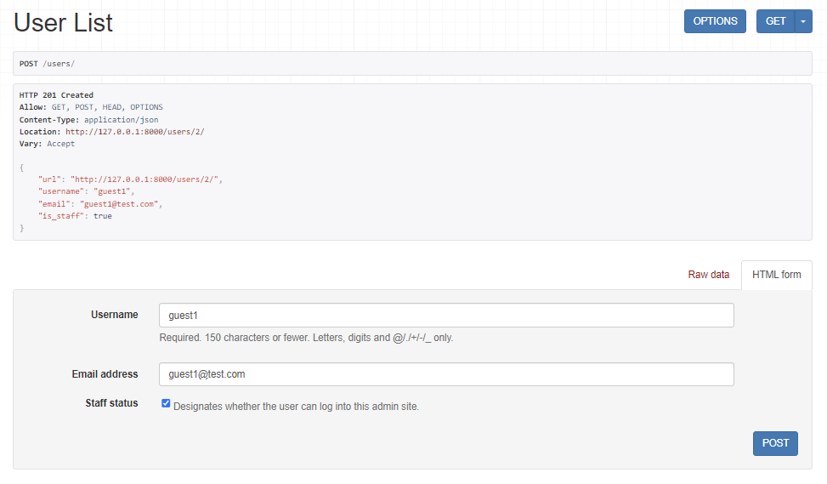Click the Allow header methods line
The width and height of the screenshot is (827, 484).
coord(91,107)
